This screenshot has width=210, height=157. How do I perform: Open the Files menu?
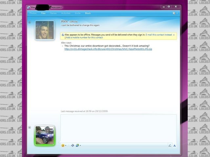pos(43,13)
